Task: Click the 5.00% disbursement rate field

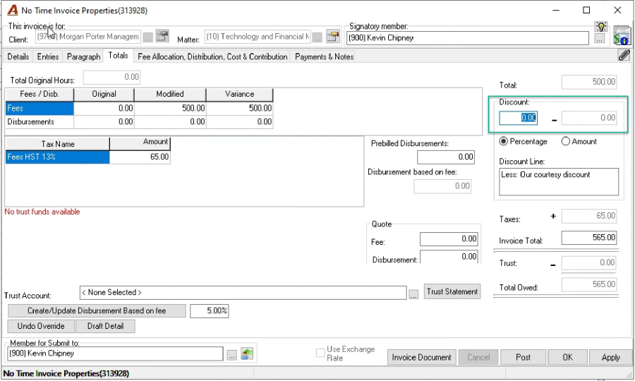Action: point(210,311)
